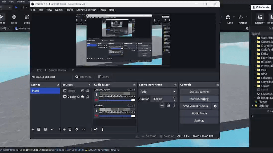Viewport: 273px width, 153px height.
Task: Expand Entity folder in Roblox Explorer
Action: (x=255, y=54)
